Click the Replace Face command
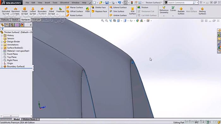Screen dimensions: 221x124 pyautogui.click(x=99, y=11)
